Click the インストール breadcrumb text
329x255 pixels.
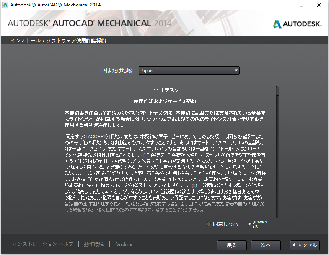[x=25, y=40]
